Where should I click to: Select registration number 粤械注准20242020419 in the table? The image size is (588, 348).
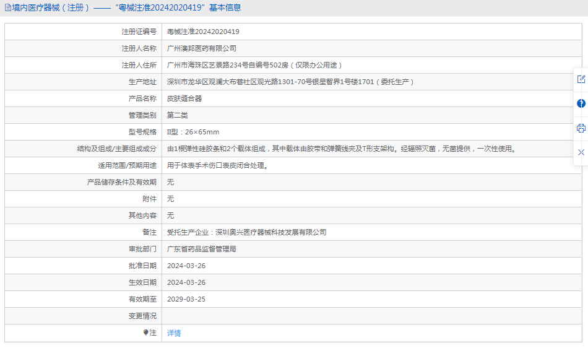coord(203,32)
